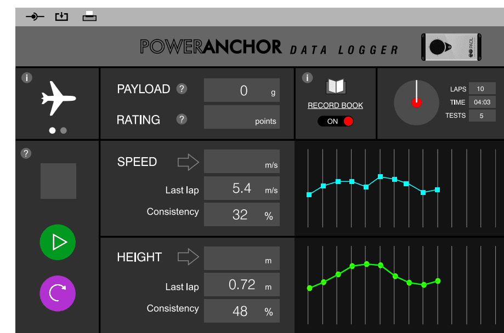Open the RECORD BOOK link

pos(335,105)
